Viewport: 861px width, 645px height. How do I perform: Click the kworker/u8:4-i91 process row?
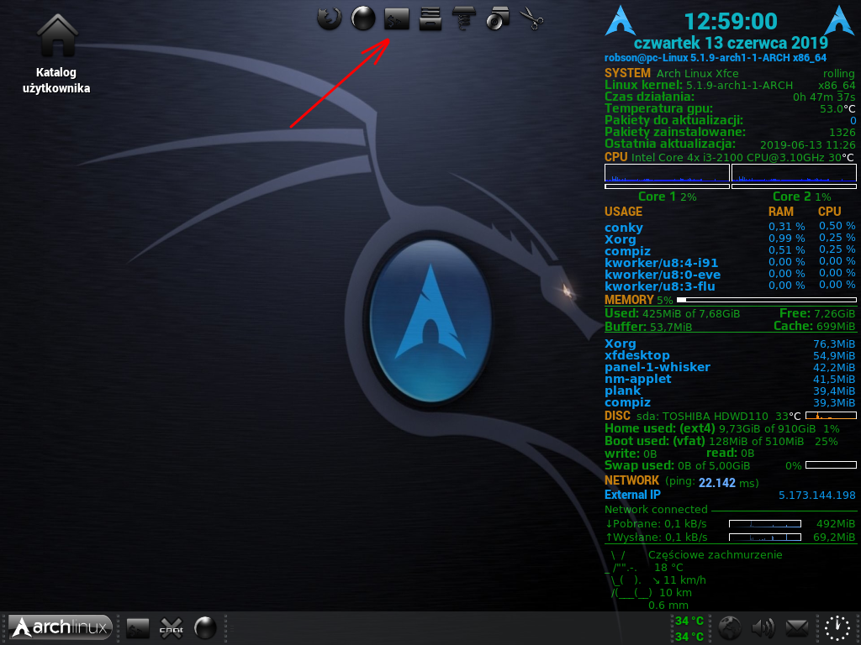tap(730, 263)
